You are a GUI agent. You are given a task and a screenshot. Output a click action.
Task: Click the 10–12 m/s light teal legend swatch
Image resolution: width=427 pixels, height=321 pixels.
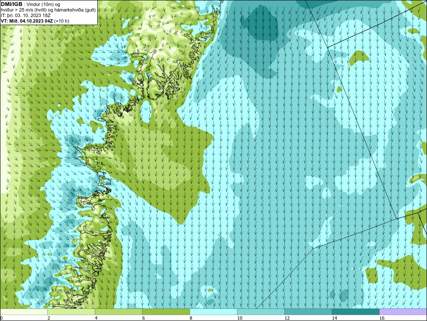(x=260, y=312)
